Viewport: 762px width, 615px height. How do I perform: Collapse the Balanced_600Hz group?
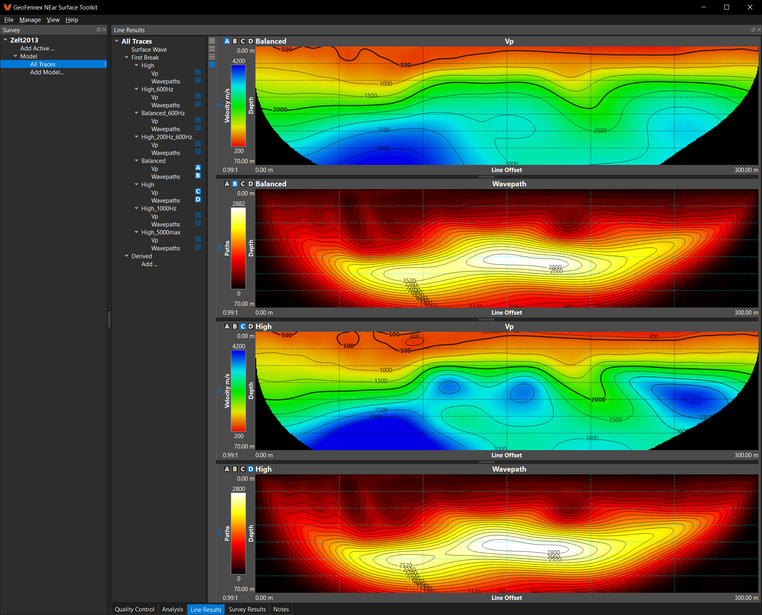tap(137, 113)
